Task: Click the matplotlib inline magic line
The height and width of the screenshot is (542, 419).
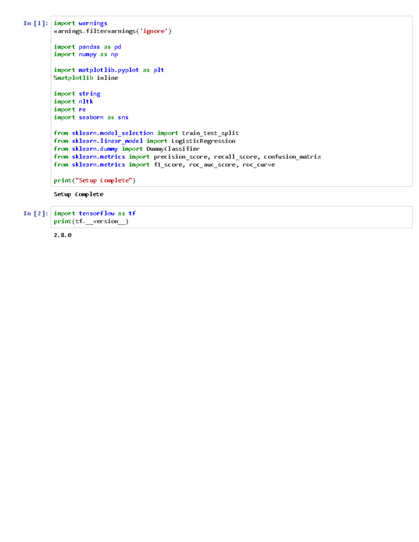Action: pos(86,78)
